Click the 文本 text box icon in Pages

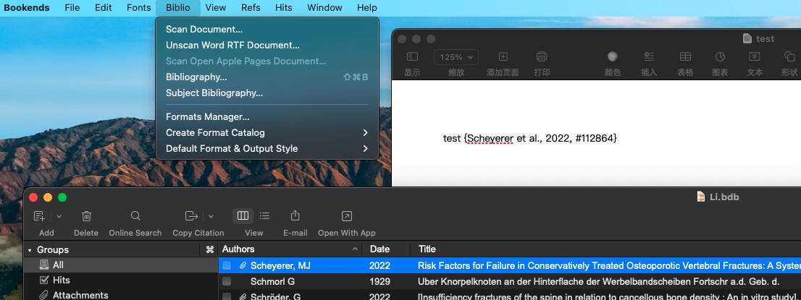click(755, 56)
